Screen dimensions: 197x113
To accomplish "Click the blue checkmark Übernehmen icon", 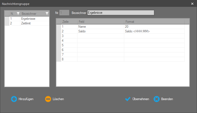I will (x=128, y=99).
